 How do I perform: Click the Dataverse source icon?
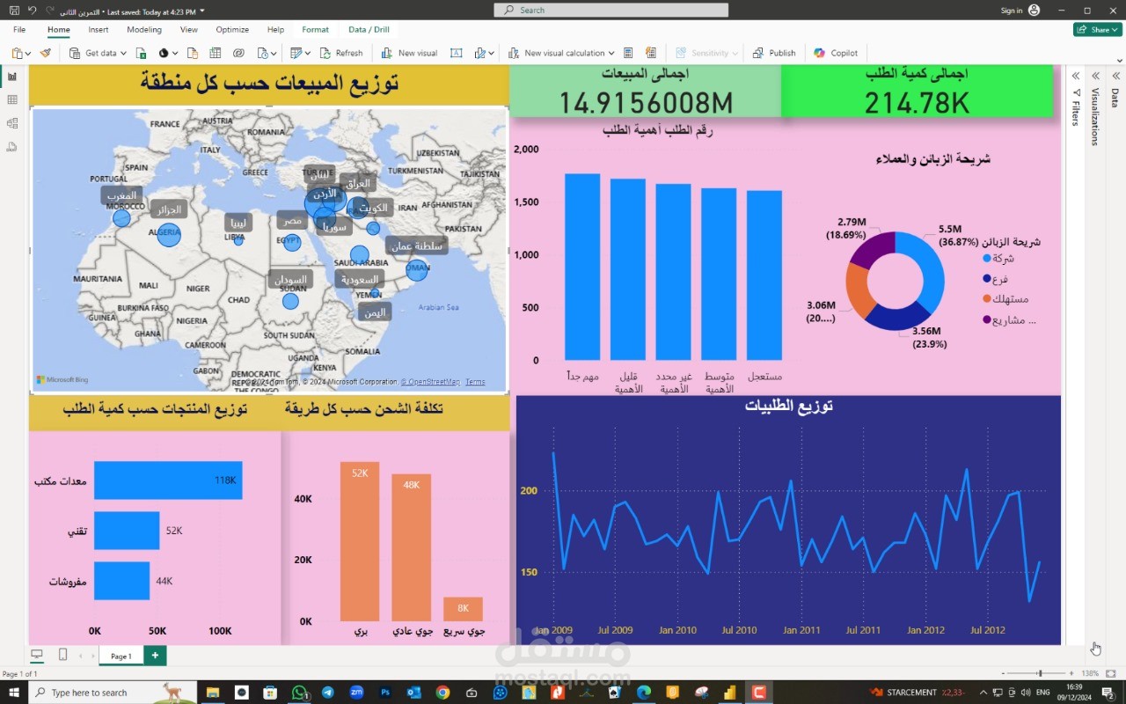pos(238,53)
